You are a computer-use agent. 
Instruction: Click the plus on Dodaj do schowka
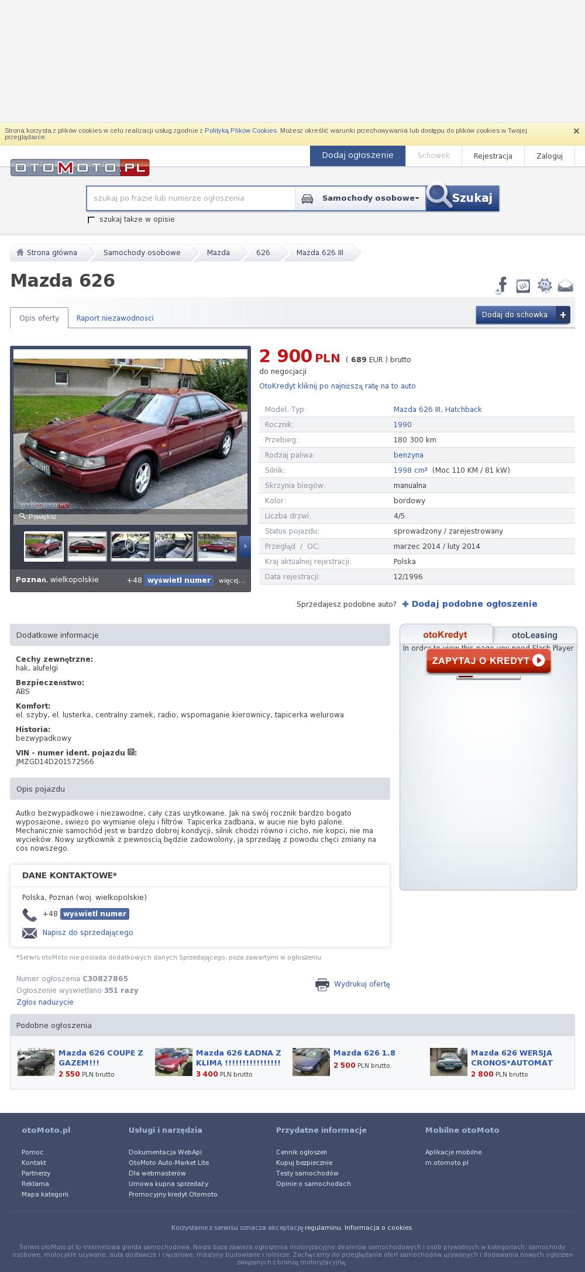(x=563, y=315)
